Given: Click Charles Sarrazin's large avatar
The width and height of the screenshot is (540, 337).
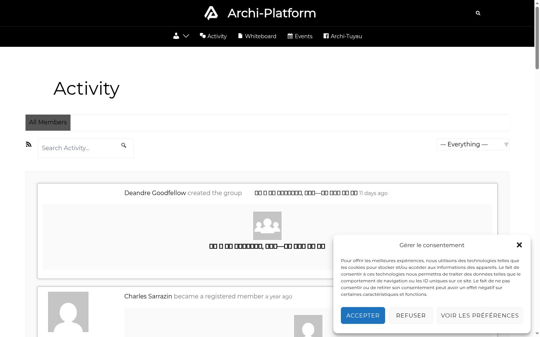Looking at the screenshot, I should [x=68, y=312].
